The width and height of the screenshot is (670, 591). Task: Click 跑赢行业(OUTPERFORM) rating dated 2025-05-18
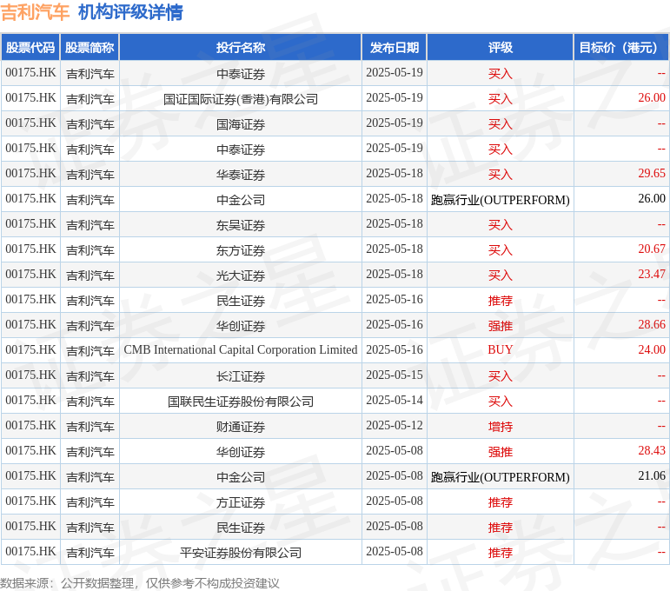click(x=501, y=200)
